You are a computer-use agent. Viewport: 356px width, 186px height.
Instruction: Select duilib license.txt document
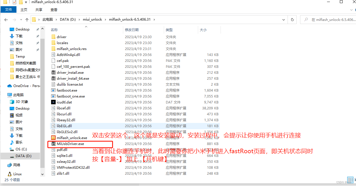[70, 84]
